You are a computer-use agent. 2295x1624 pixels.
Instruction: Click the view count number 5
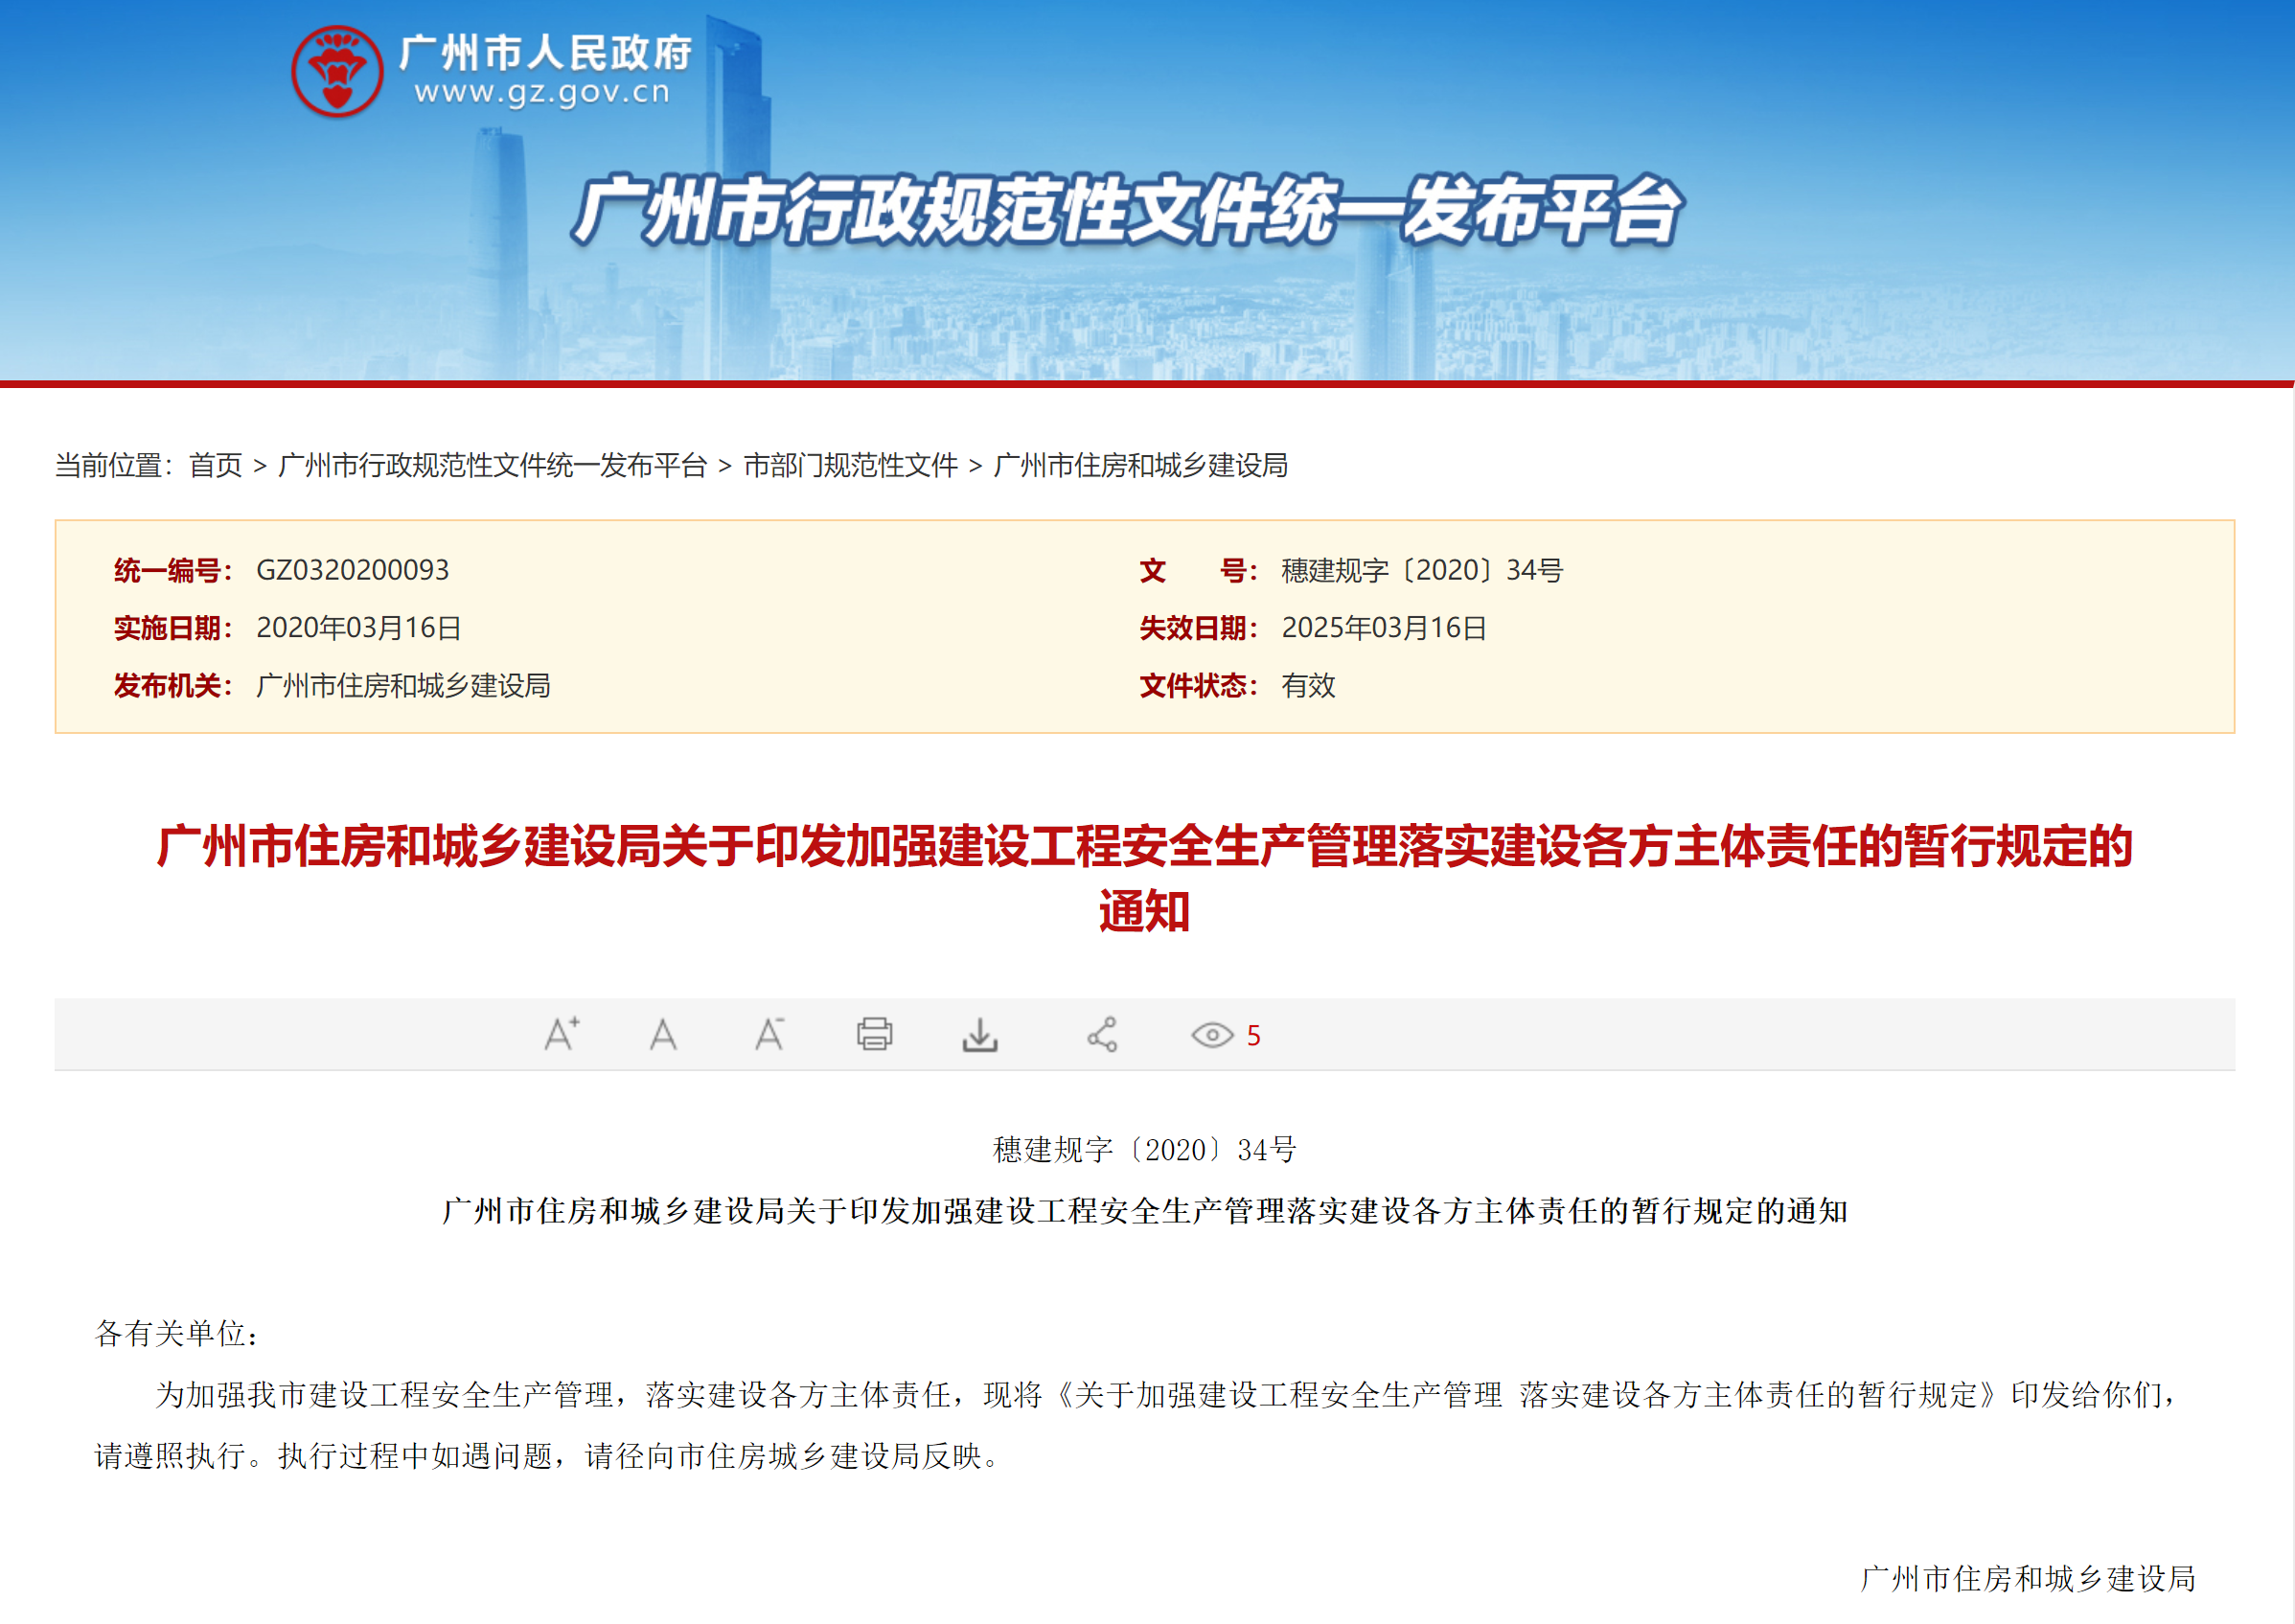(x=1253, y=1036)
